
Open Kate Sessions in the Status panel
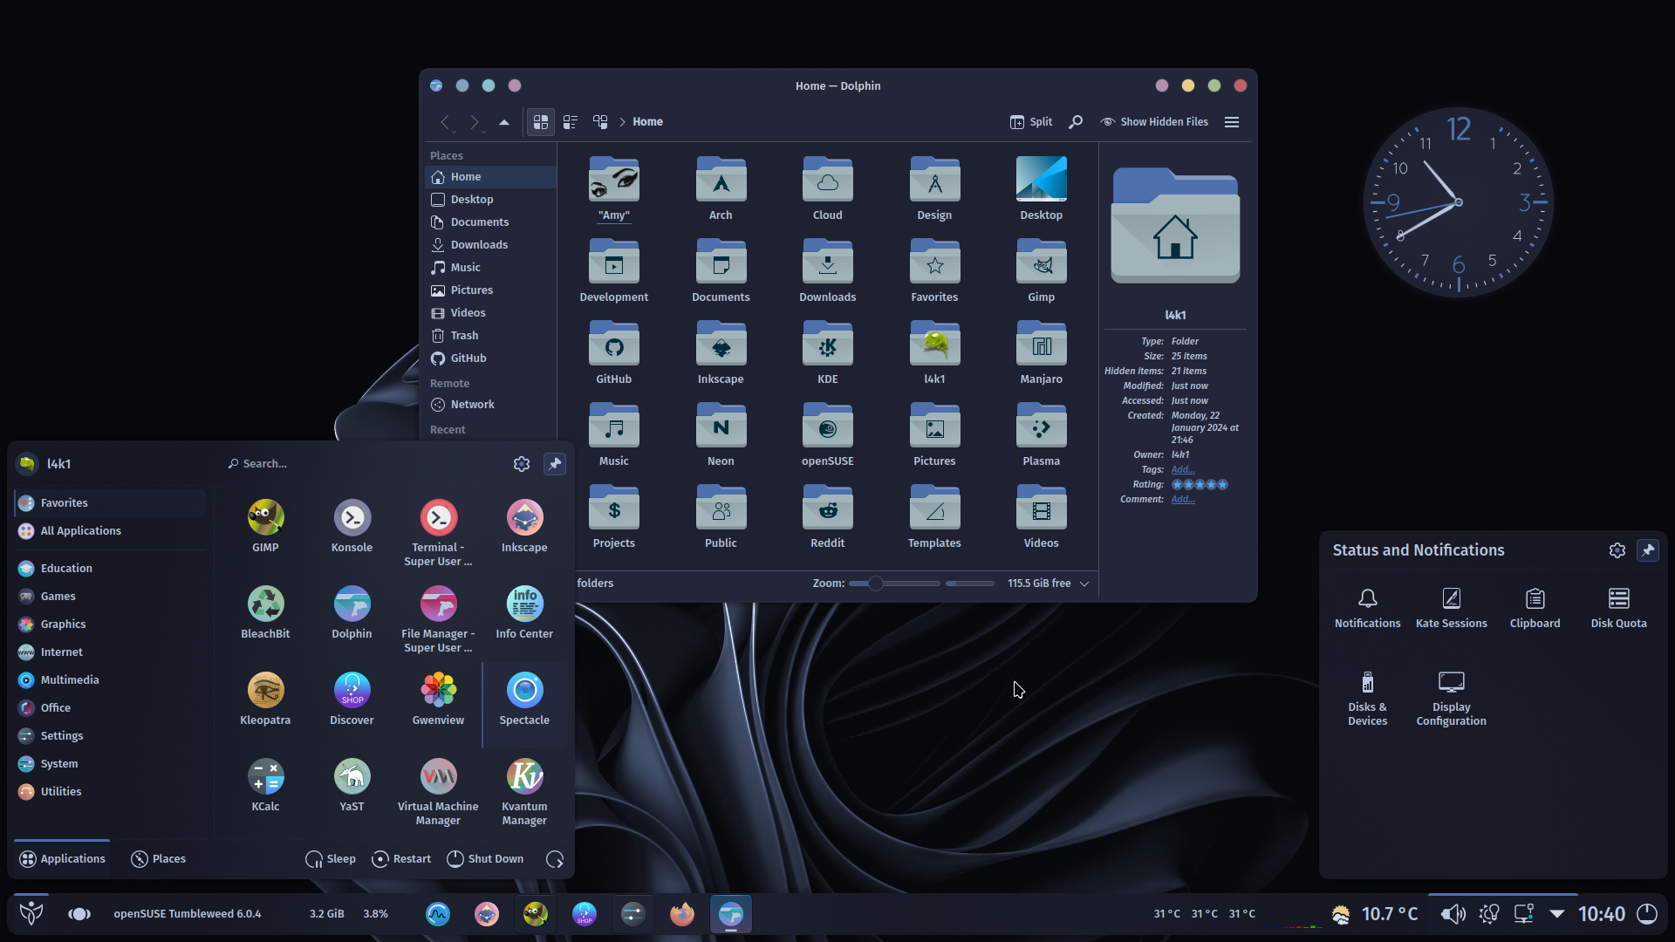coord(1451,608)
